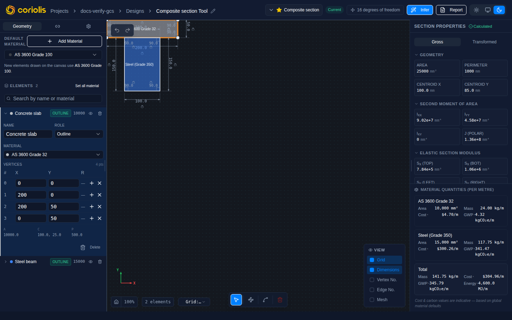Open the link tab icon in left panel
The height and width of the screenshot is (320, 512).
click(58, 26)
